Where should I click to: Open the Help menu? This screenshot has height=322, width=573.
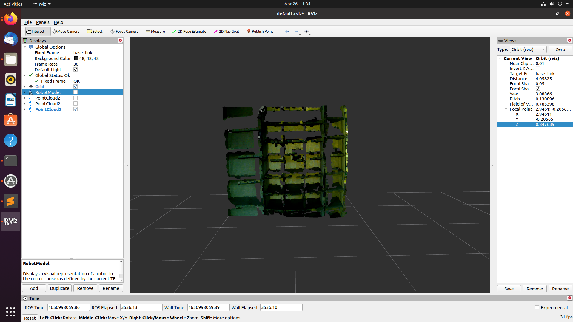(x=58, y=22)
